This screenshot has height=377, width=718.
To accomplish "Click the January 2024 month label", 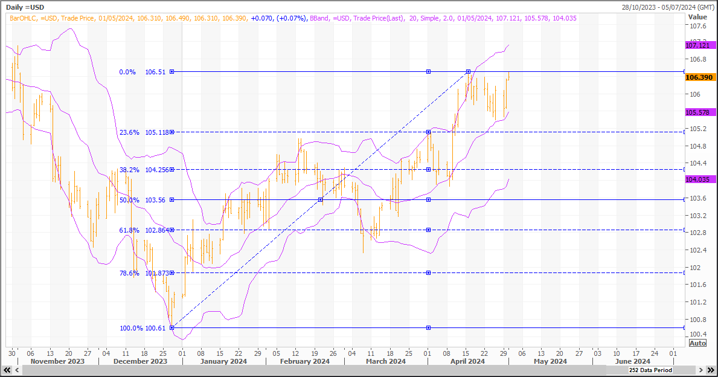I will [x=223, y=361].
